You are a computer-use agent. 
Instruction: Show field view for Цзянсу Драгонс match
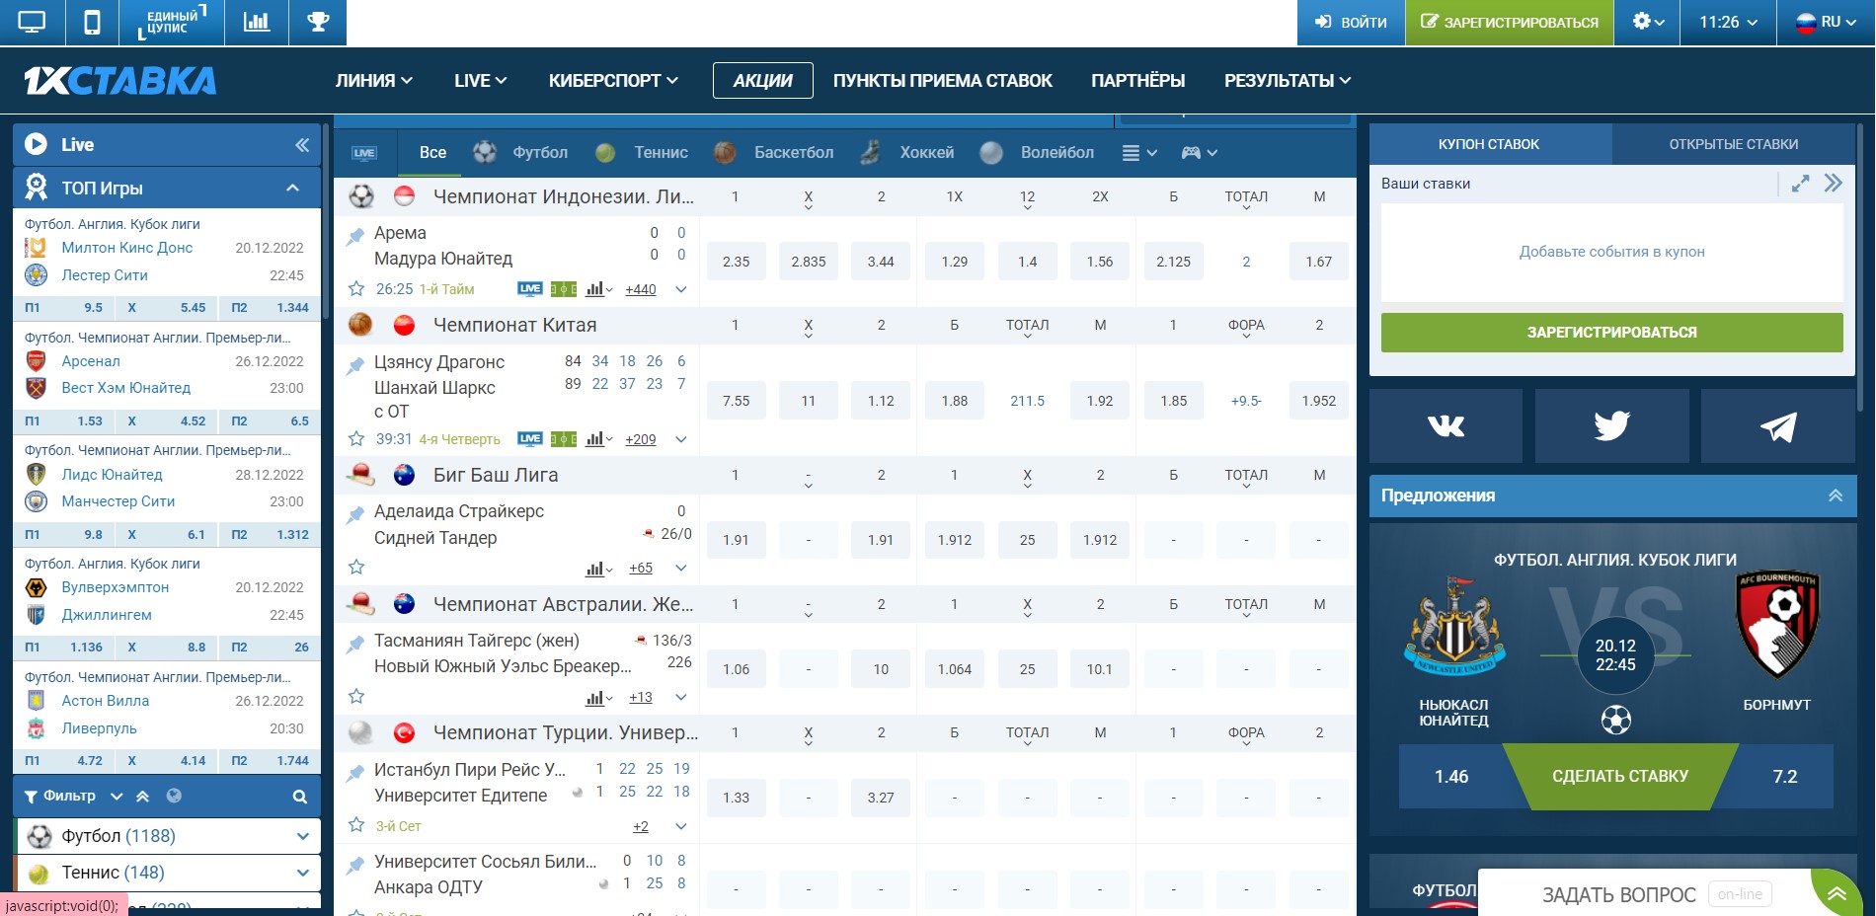564,439
